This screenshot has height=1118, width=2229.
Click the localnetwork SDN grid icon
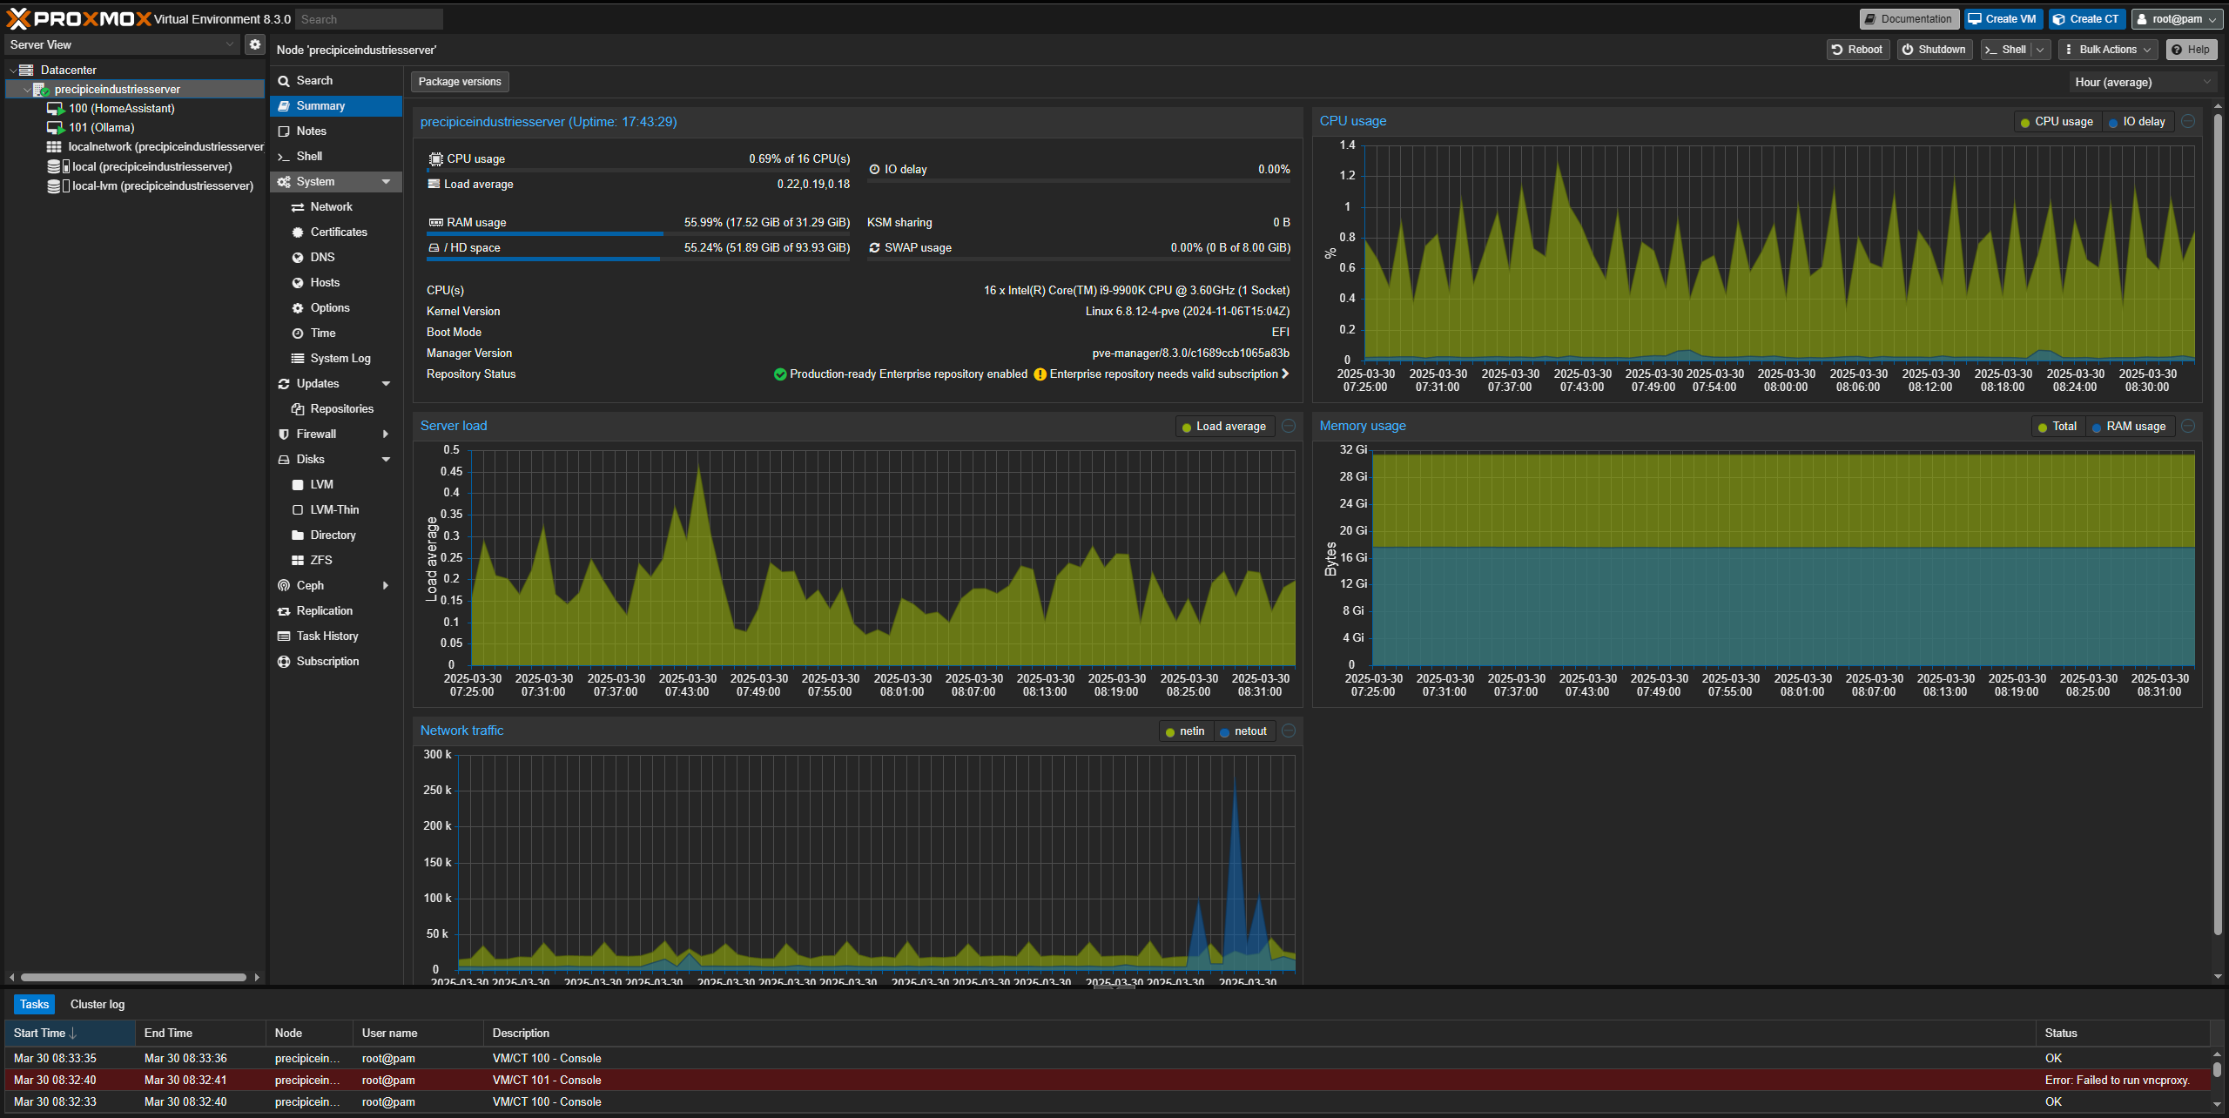tap(54, 147)
